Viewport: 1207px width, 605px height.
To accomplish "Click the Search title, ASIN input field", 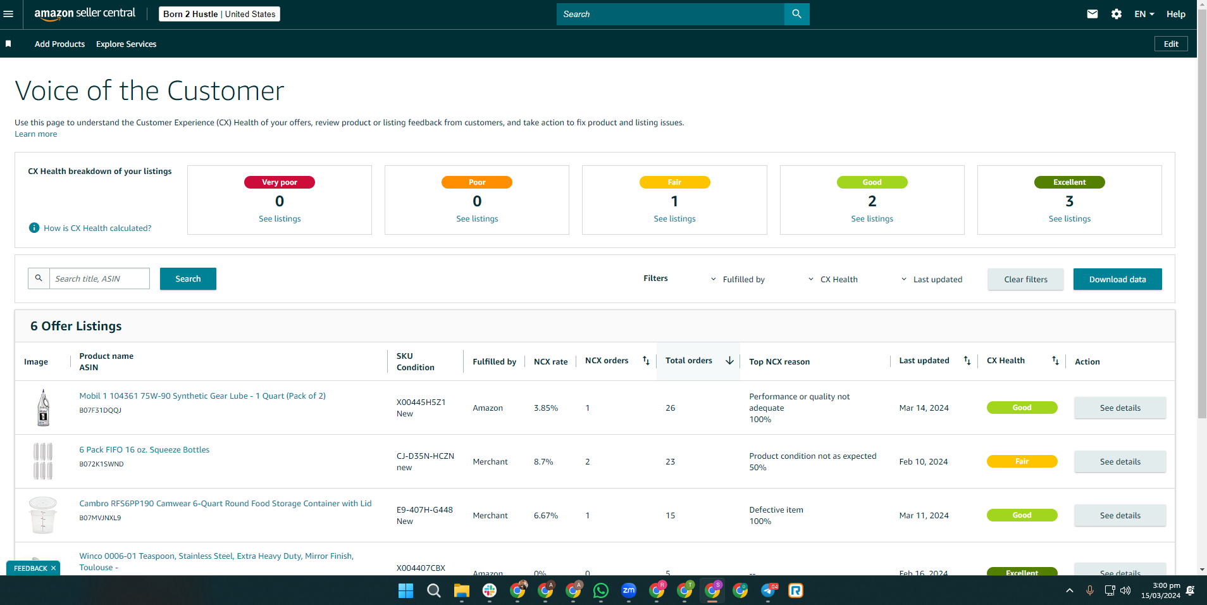I will click(x=99, y=278).
